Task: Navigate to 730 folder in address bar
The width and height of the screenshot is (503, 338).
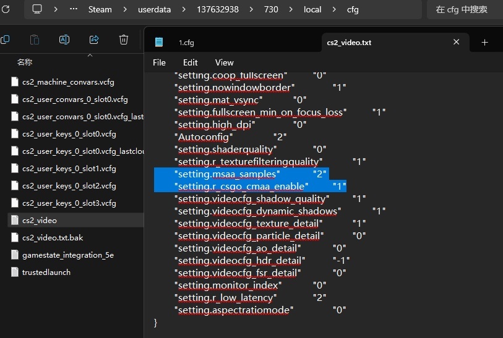Action: (271, 10)
